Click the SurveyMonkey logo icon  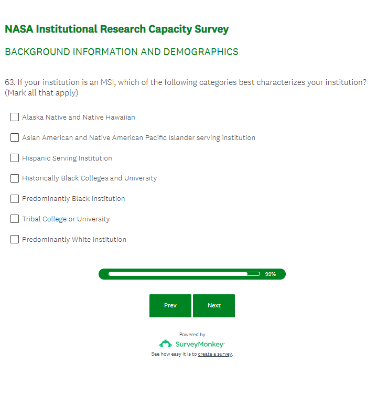click(166, 344)
